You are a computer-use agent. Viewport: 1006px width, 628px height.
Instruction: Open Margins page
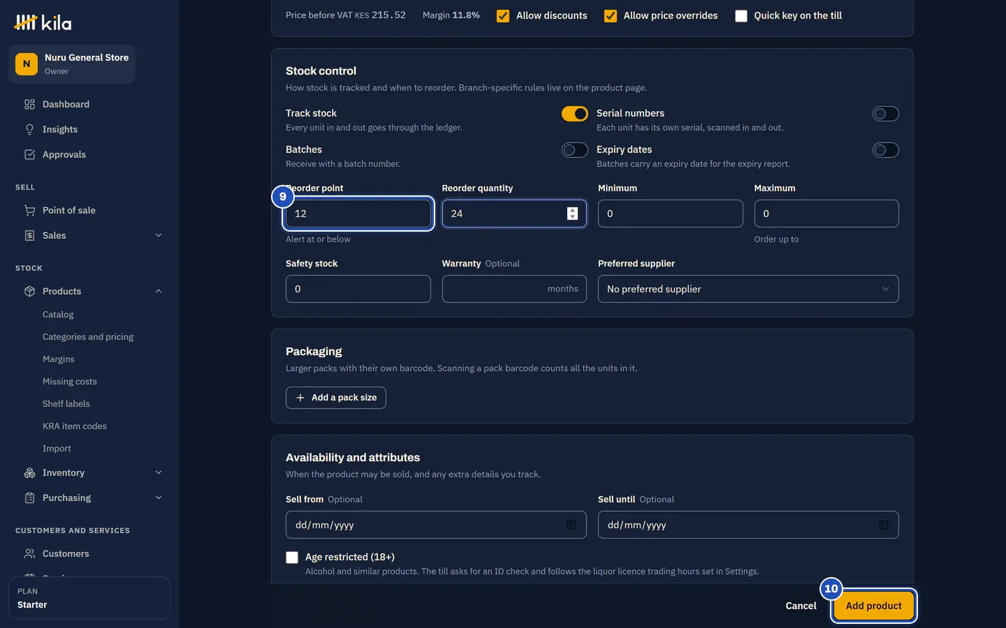(x=59, y=359)
